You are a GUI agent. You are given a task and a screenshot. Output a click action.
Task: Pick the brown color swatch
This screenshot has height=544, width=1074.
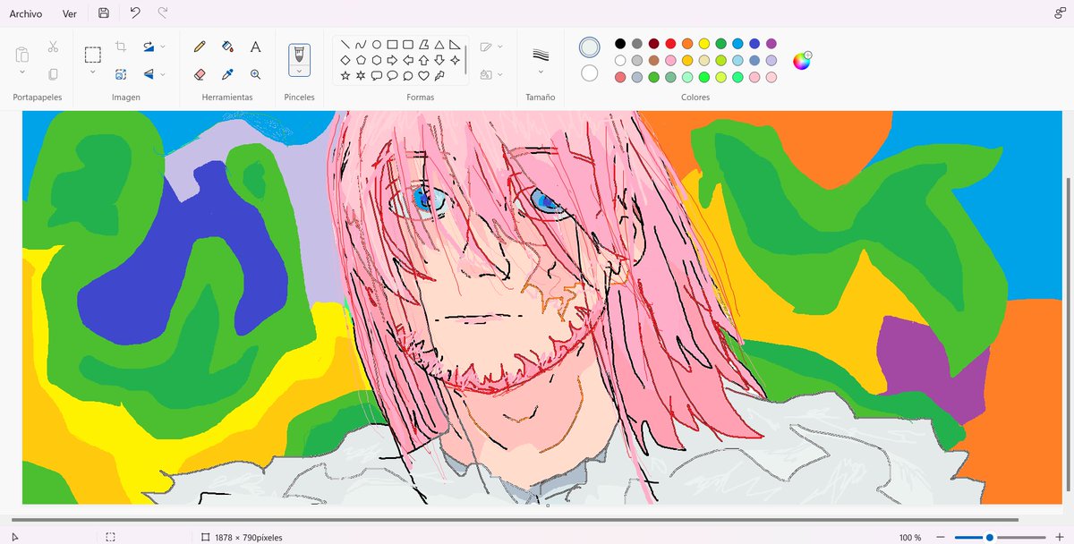pyautogui.click(x=654, y=60)
